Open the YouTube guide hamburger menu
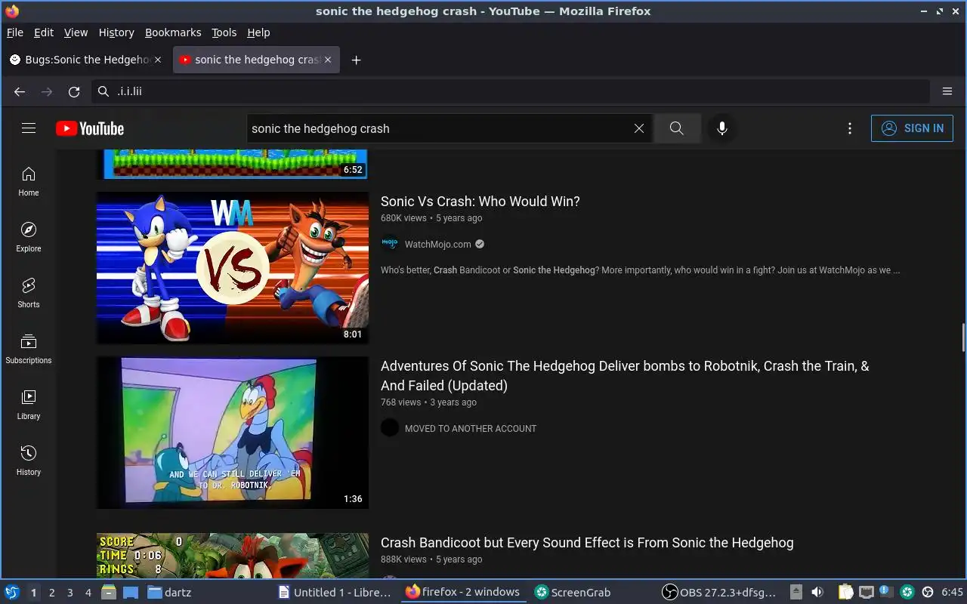Image resolution: width=967 pixels, height=604 pixels. point(29,128)
